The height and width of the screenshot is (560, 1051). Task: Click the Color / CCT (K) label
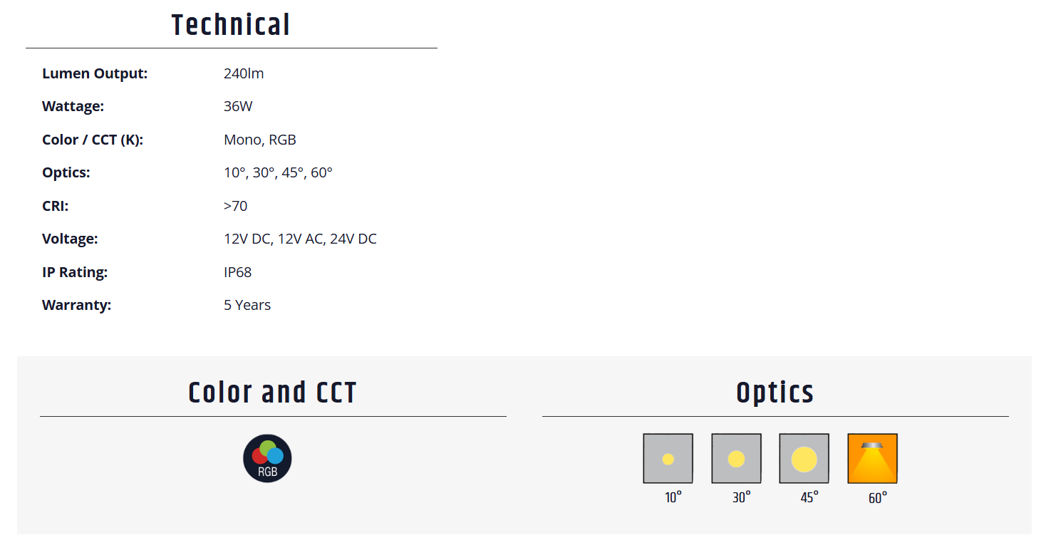[93, 140]
